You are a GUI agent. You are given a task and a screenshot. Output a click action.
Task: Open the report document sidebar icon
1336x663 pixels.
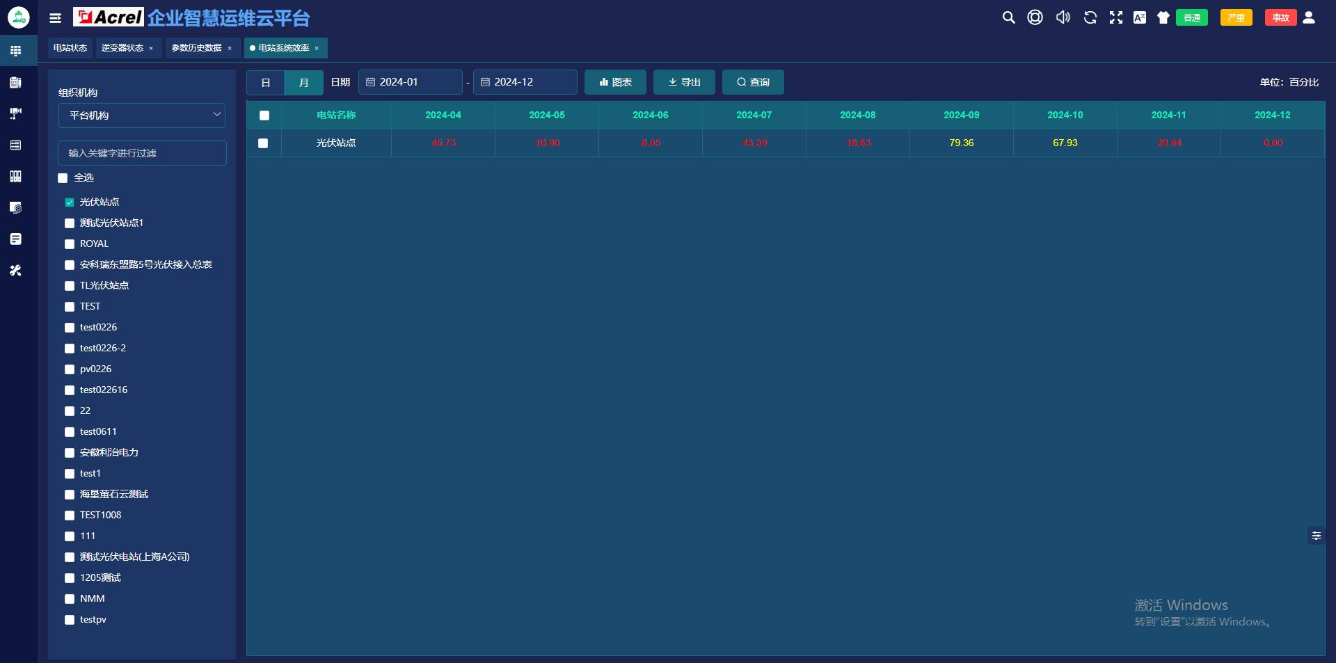pyautogui.click(x=15, y=82)
